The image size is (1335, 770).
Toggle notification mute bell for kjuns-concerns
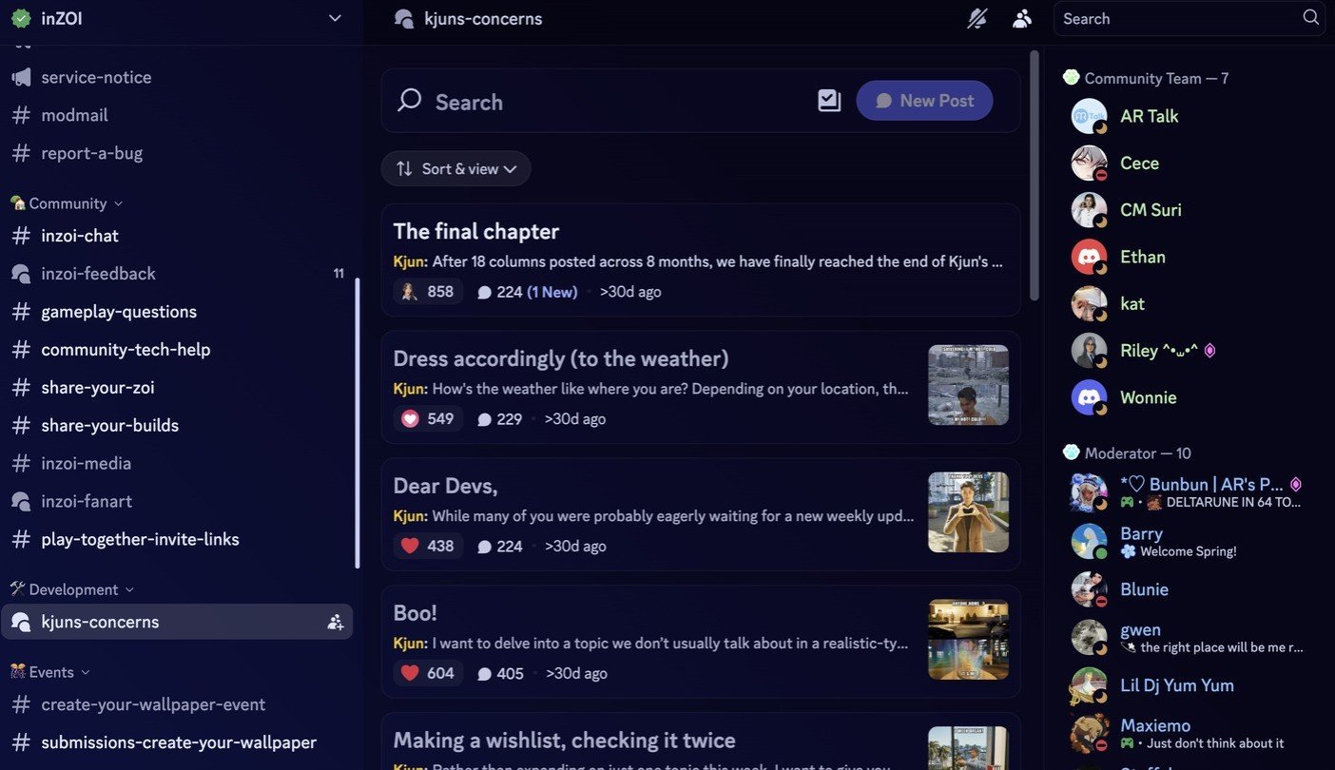977,18
